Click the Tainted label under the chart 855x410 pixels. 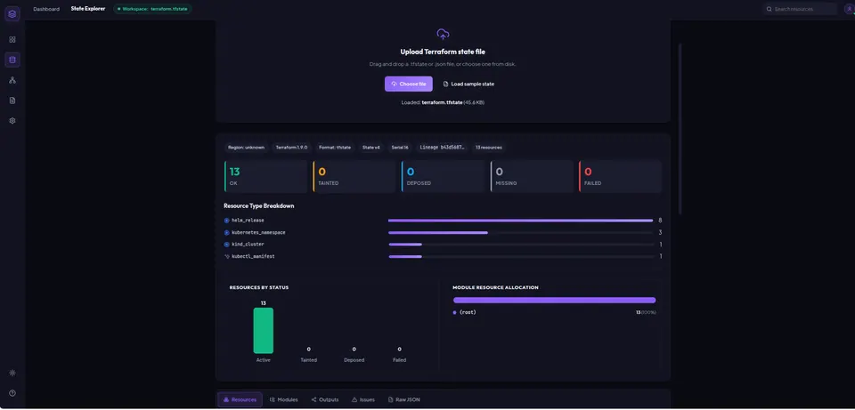pyautogui.click(x=309, y=360)
